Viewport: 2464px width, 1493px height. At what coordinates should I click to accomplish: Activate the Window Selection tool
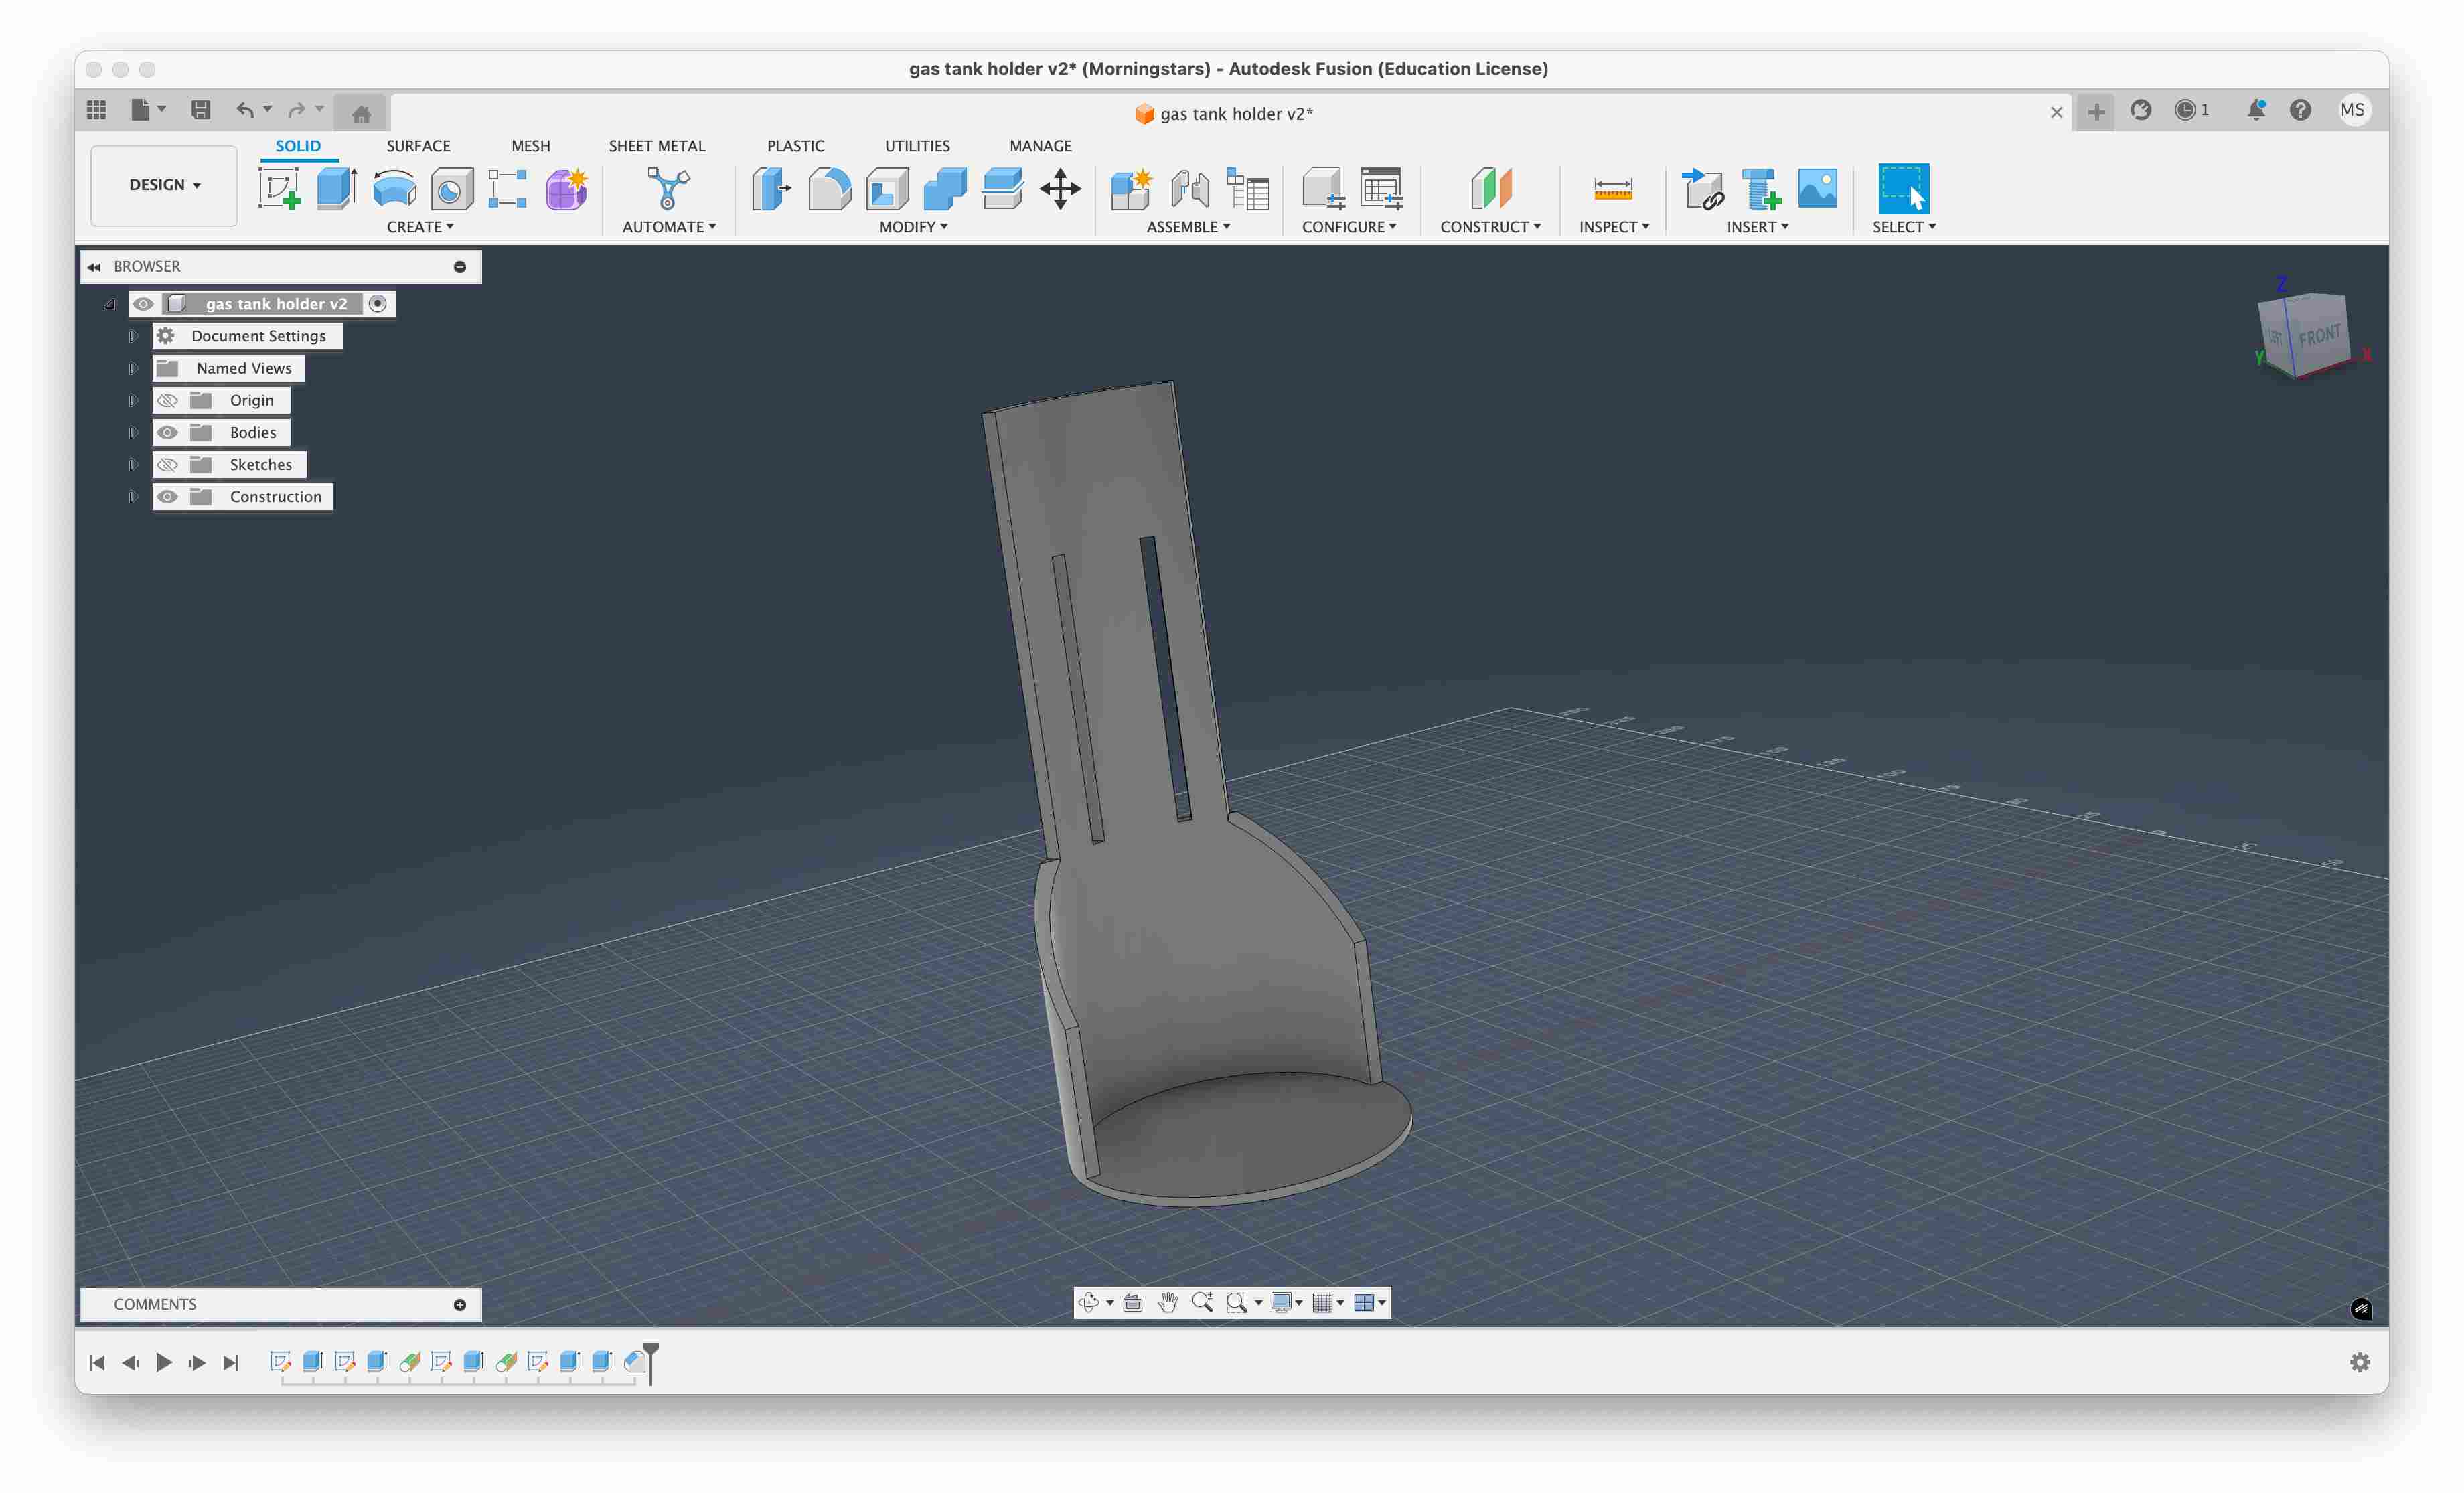point(1903,188)
